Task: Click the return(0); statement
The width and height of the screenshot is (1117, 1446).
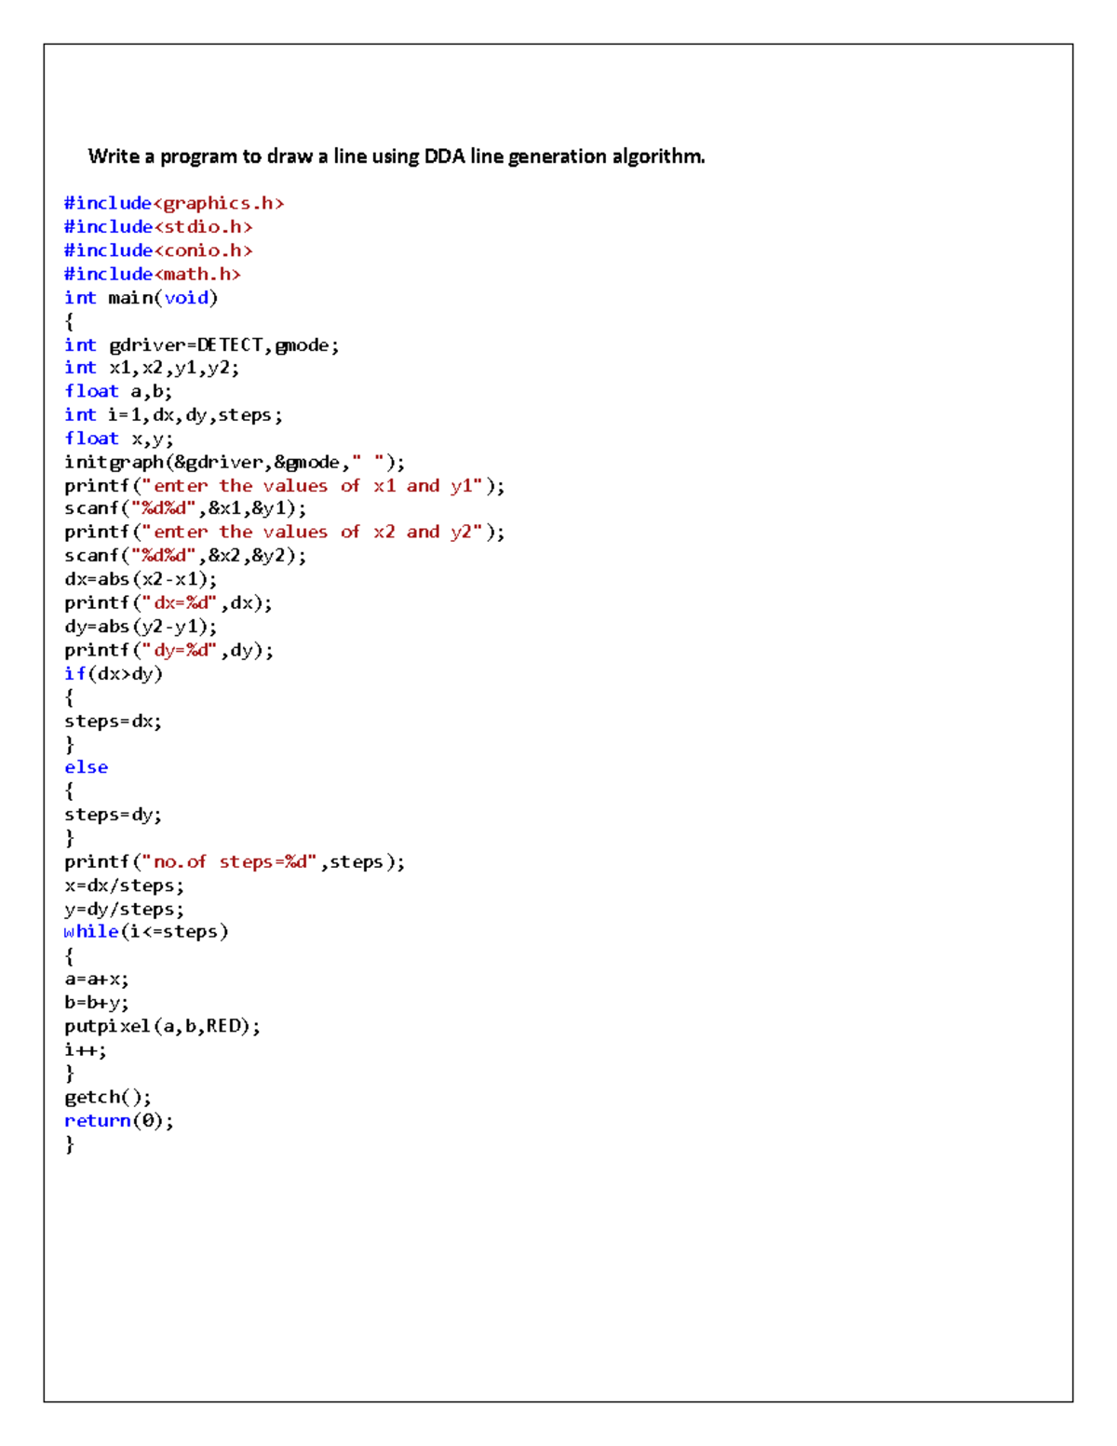Action: pyautogui.click(x=118, y=1121)
